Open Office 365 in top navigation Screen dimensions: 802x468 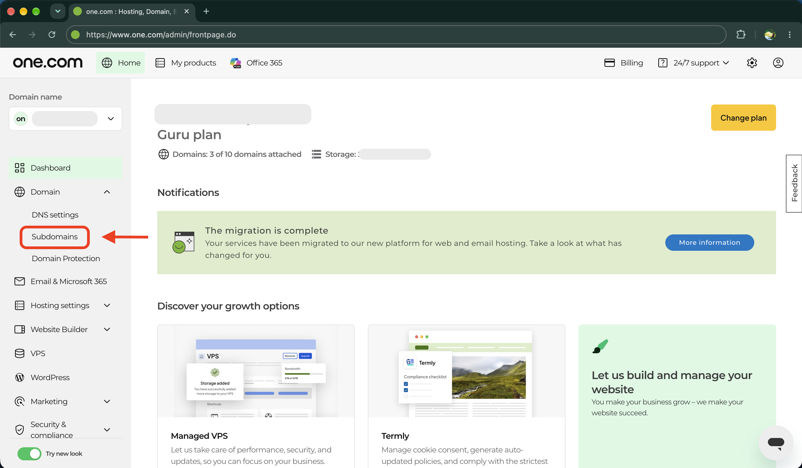(x=256, y=63)
